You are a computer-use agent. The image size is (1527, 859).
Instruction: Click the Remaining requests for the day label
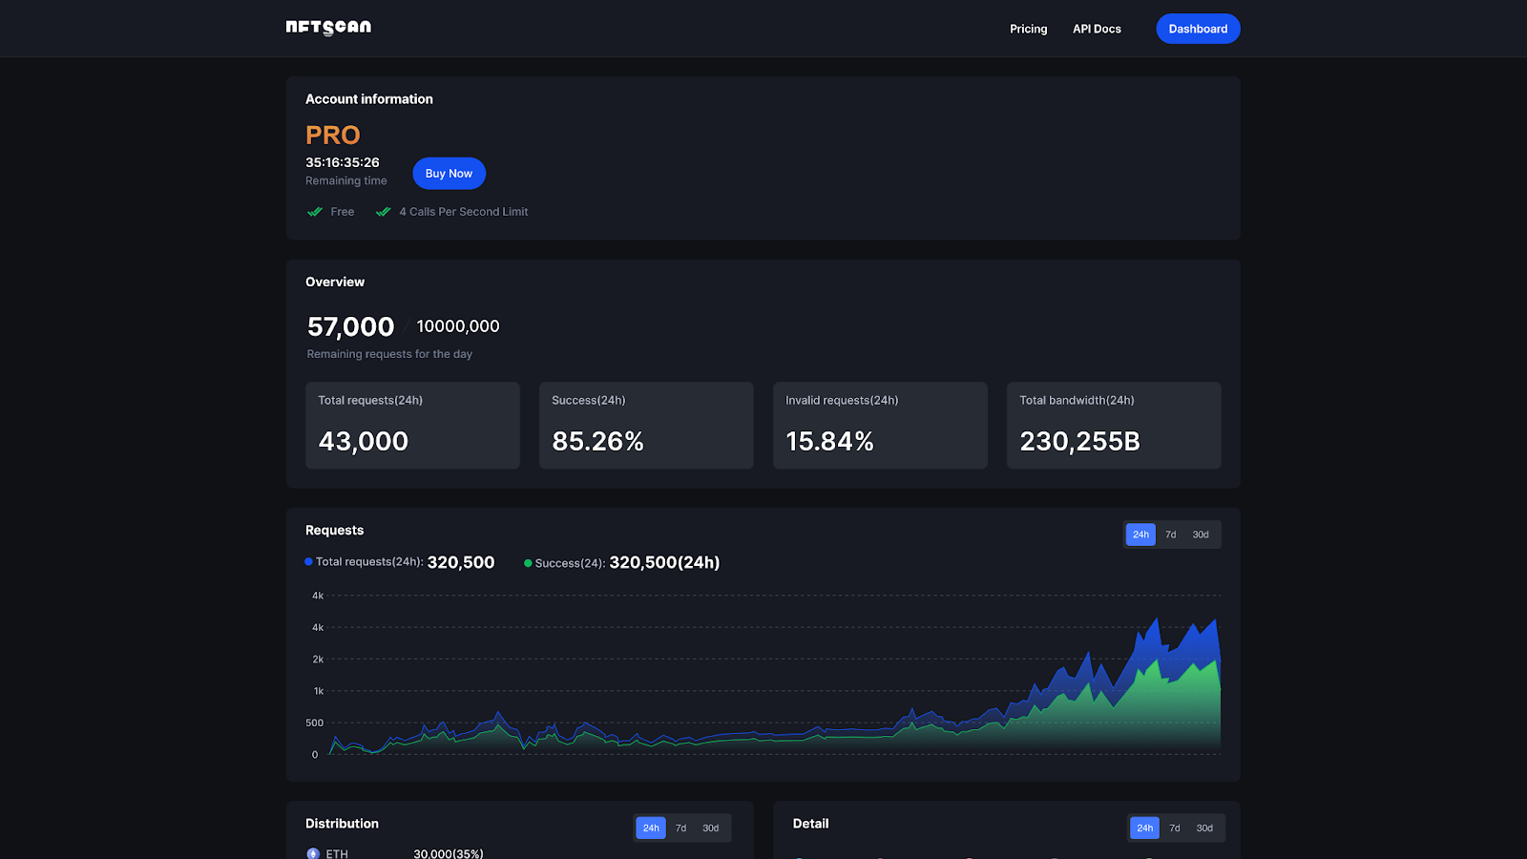point(389,354)
